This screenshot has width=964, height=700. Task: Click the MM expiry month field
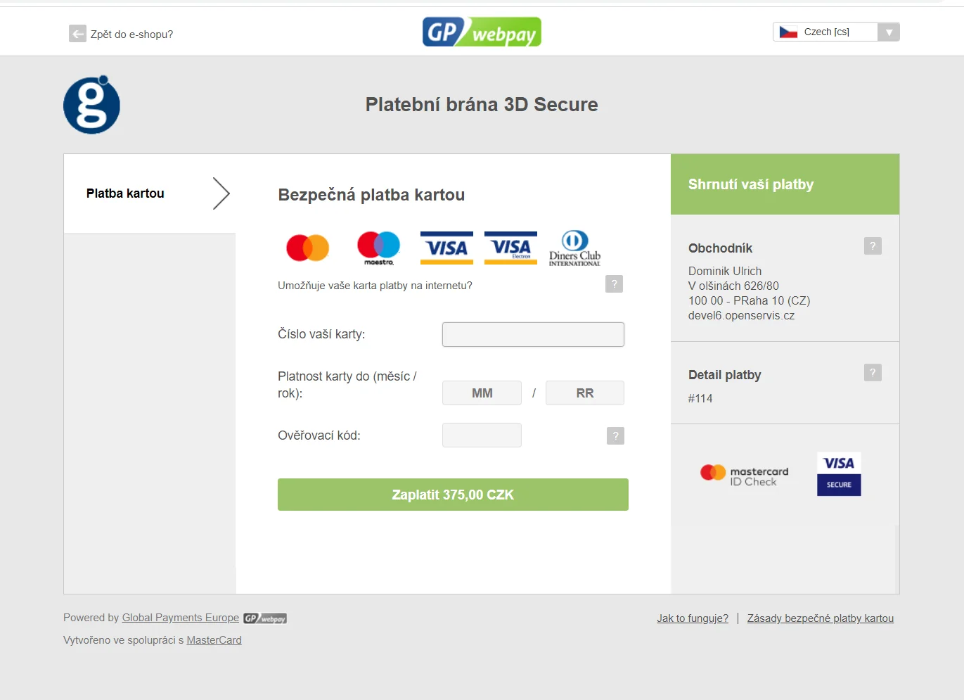(482, 393)
